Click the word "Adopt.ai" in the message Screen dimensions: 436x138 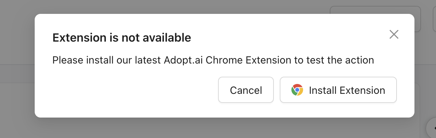point(183,60)
